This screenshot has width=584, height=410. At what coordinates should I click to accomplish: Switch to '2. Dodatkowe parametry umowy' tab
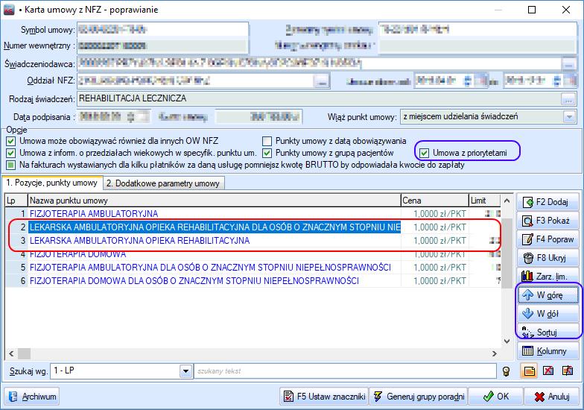(x=163, y=183)
